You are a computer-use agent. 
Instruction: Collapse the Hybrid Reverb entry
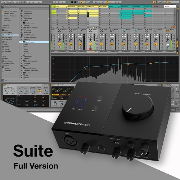(22, 42)
